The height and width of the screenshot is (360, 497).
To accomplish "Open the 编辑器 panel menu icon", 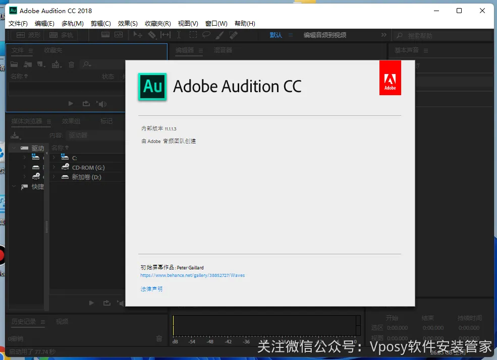I will click(x=201, y=50).
